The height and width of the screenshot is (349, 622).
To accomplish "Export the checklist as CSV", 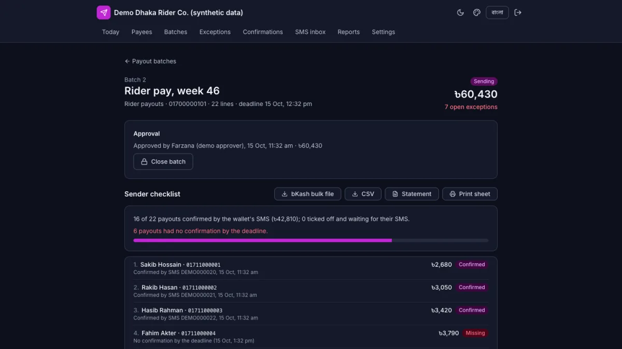I will coord(363,194).
